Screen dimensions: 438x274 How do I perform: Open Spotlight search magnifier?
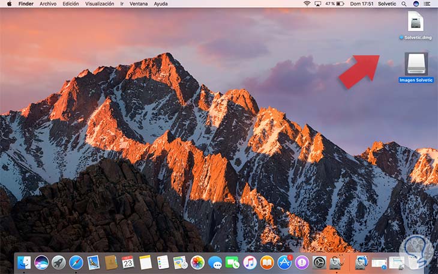coord(404,4)
